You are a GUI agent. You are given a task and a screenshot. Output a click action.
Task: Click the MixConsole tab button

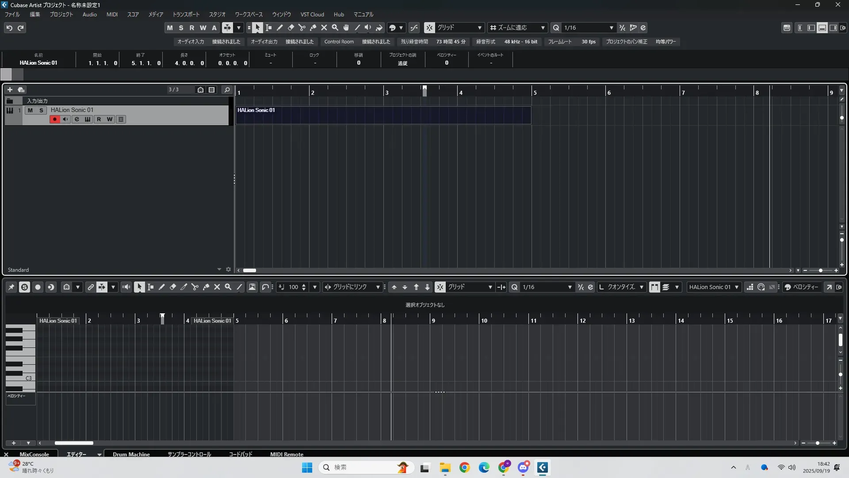[34, 454]
